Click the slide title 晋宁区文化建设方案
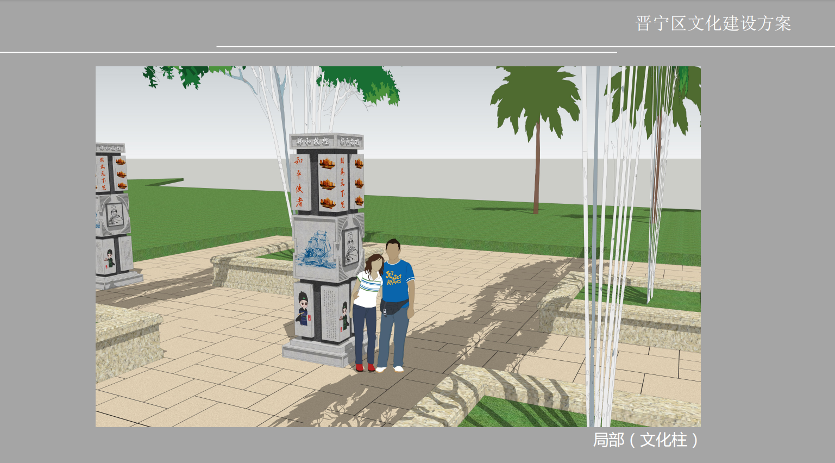 (x=713, y=23)
